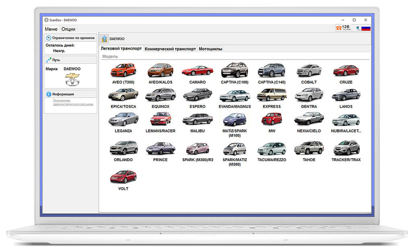Image resolution: width=412 pixels, height=252 pixels.
Task: Open the MALIBU model
Action: tap(197, 122)
